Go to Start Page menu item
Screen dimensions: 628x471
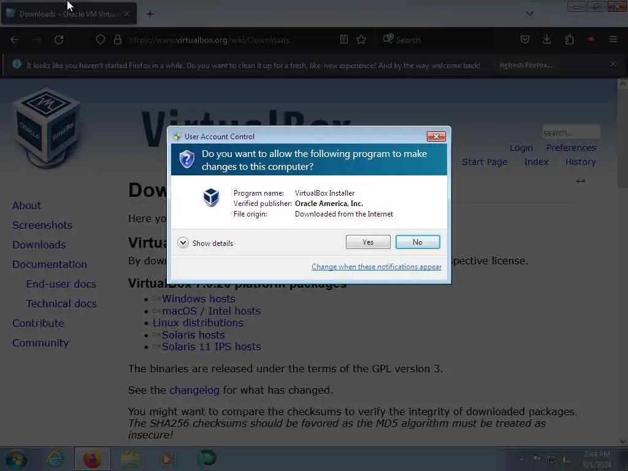point(484,162)
